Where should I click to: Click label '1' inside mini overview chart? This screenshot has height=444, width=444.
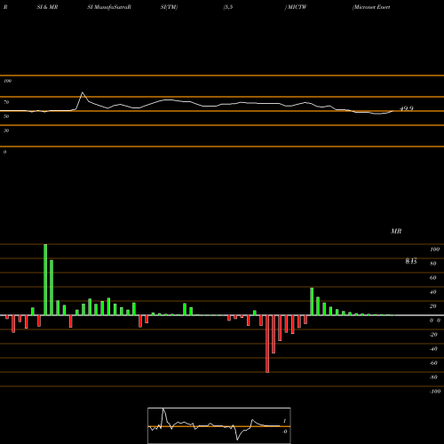(x=285, y=421)
